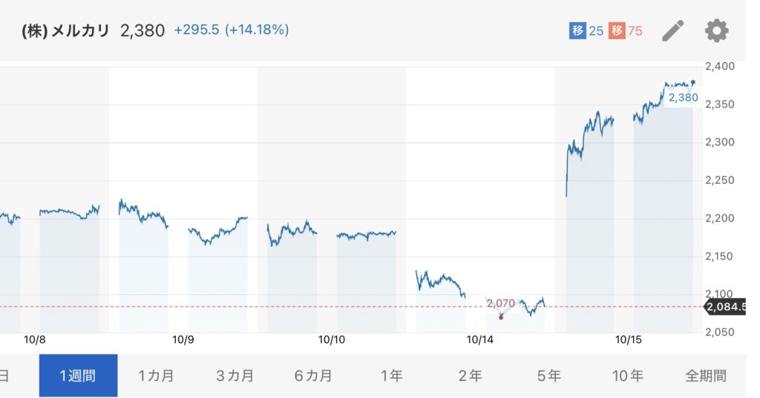760x398 pixels.
Task: Select the 1年 range tab
Action: [391, 376]
